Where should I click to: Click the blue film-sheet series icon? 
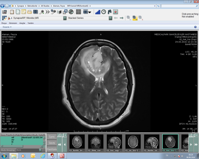click(35, 12)
